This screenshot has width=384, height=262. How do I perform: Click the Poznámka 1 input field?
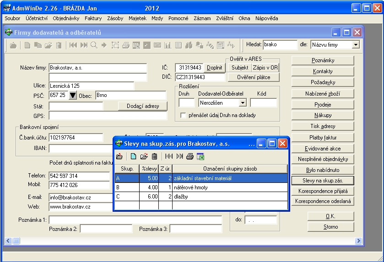[135, 220]
